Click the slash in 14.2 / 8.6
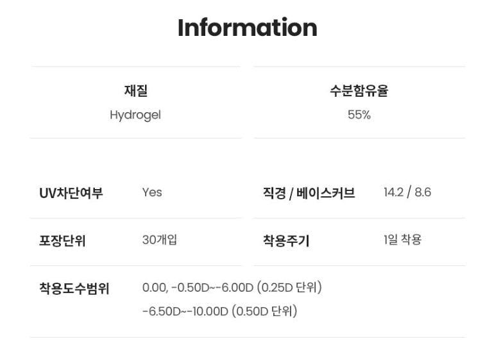The width and height of the screenshot is (494, 350). coord(409,192)
